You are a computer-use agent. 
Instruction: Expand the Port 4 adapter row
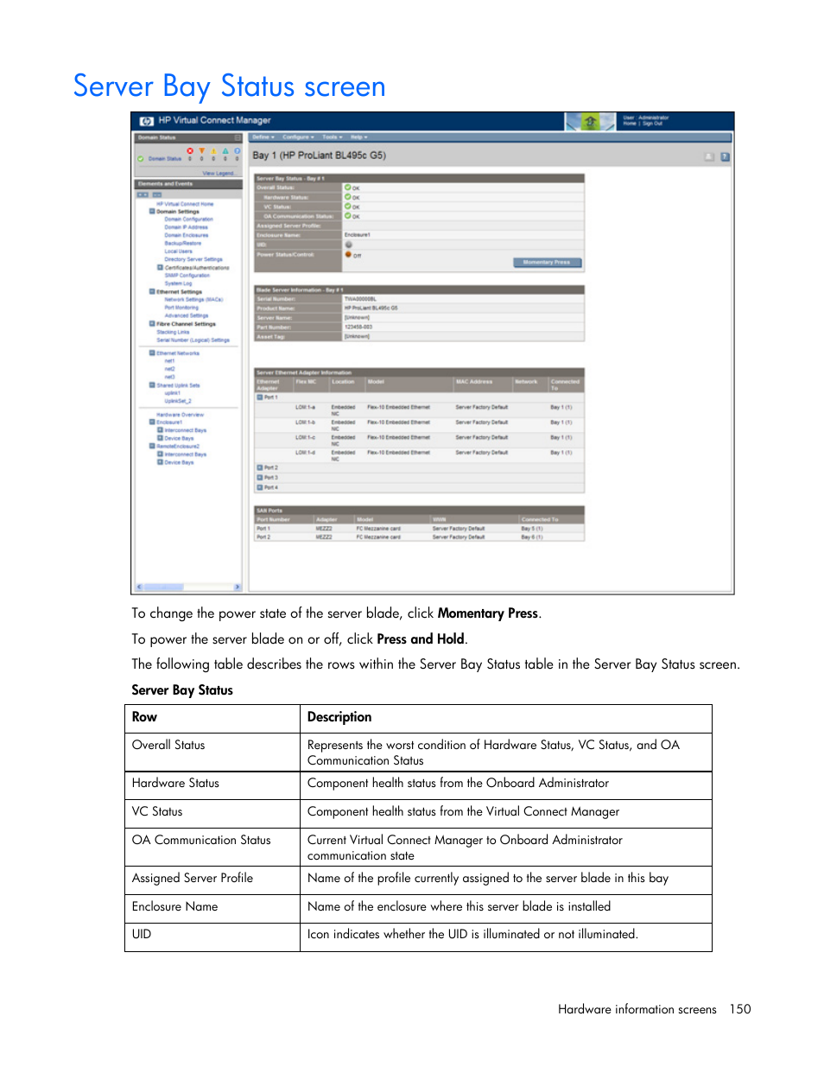259,487
